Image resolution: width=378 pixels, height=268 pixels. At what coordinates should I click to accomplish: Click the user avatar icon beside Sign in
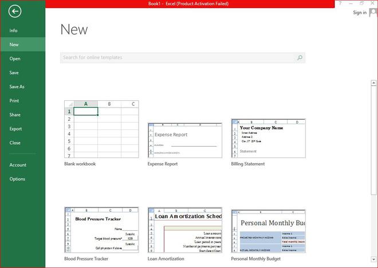tap(373, 12)
